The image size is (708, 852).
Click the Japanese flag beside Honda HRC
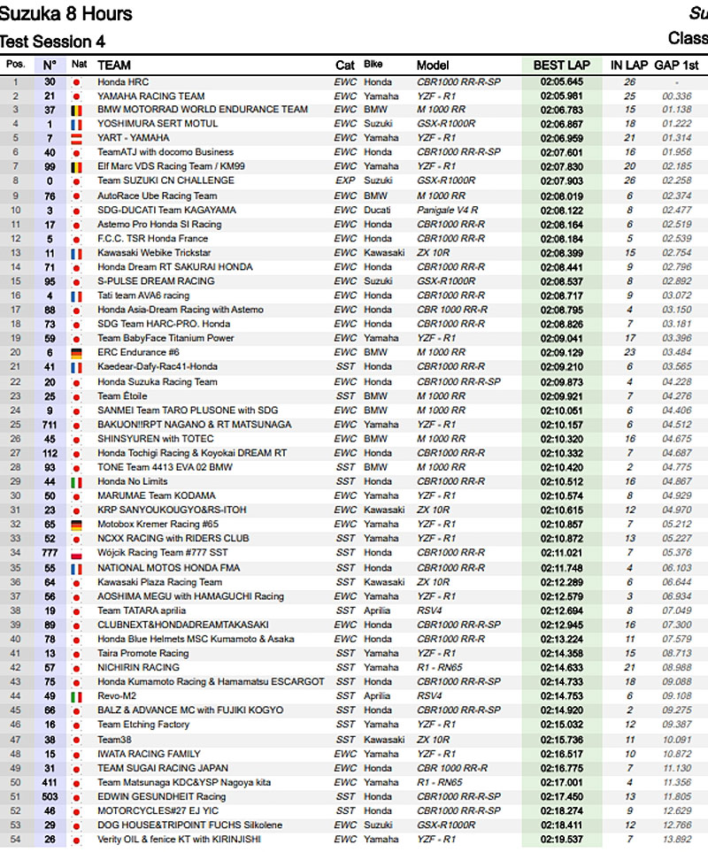78,82
